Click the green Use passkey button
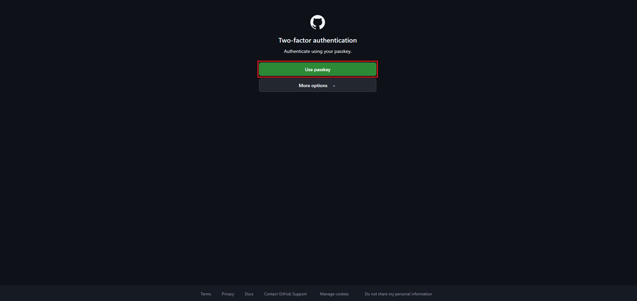The width and height of the screenshot is (637, 301). [x=317, y=70]
